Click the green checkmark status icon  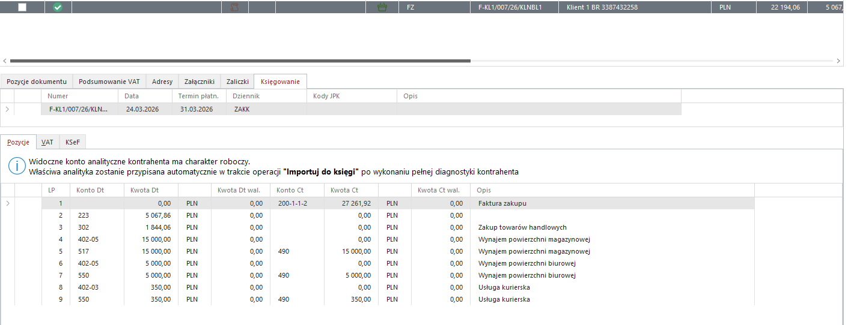coord(58,7)
